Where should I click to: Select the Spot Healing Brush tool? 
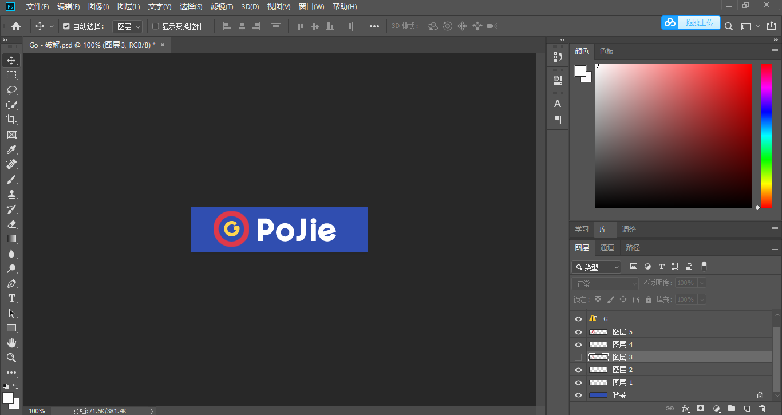point(11,164)
